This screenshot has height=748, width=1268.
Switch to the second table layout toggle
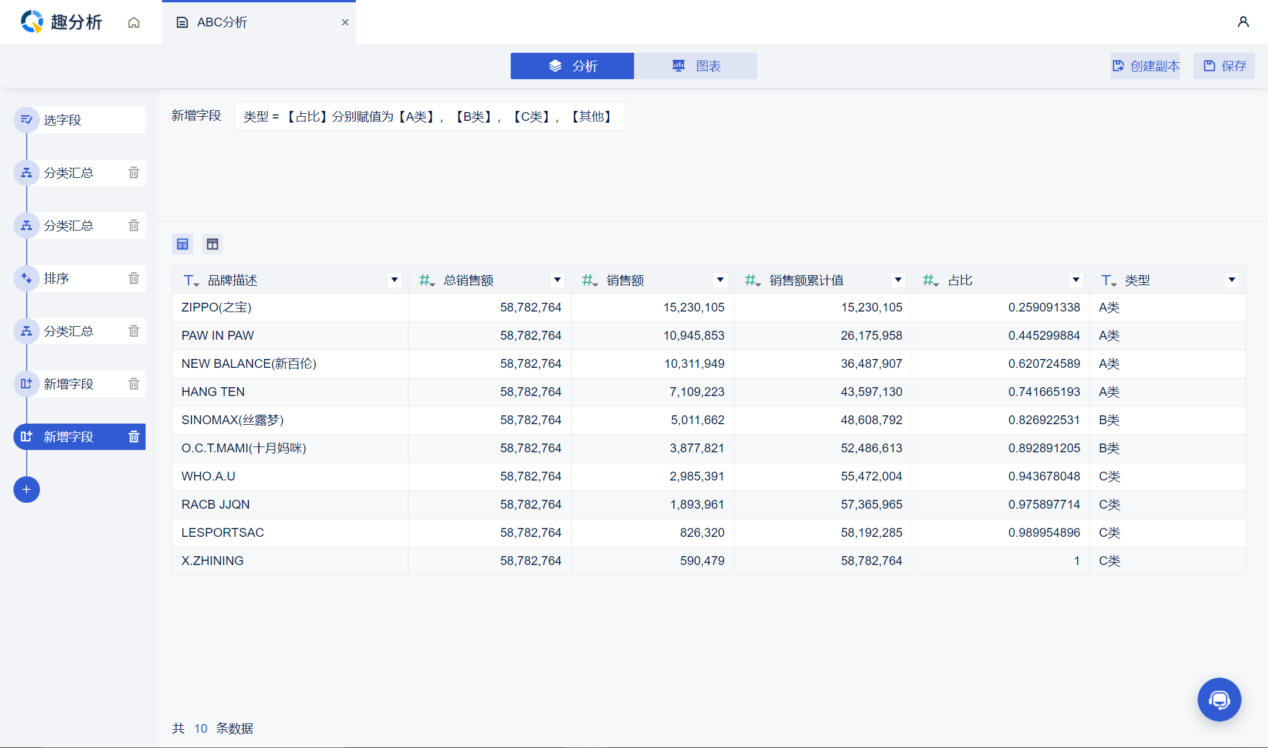coord(213,244)
